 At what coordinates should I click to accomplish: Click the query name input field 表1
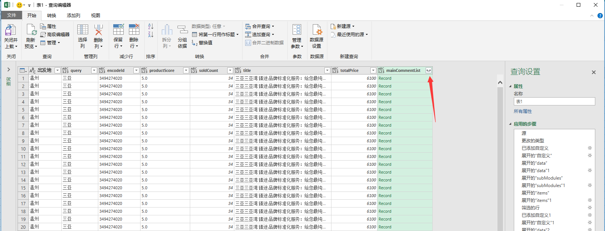pos(554,101)
